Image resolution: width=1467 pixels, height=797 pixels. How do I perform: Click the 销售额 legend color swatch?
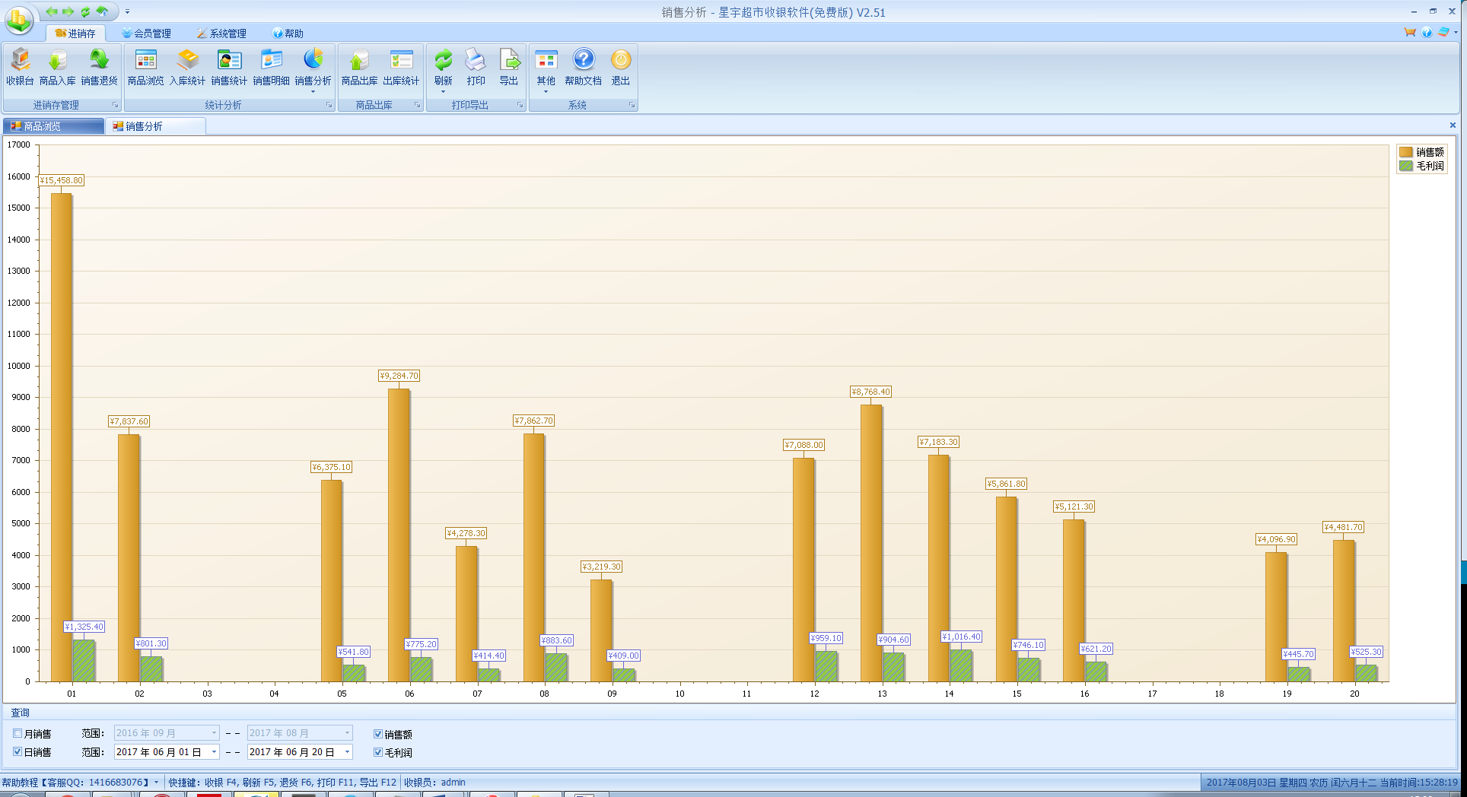pos(1405,152)
